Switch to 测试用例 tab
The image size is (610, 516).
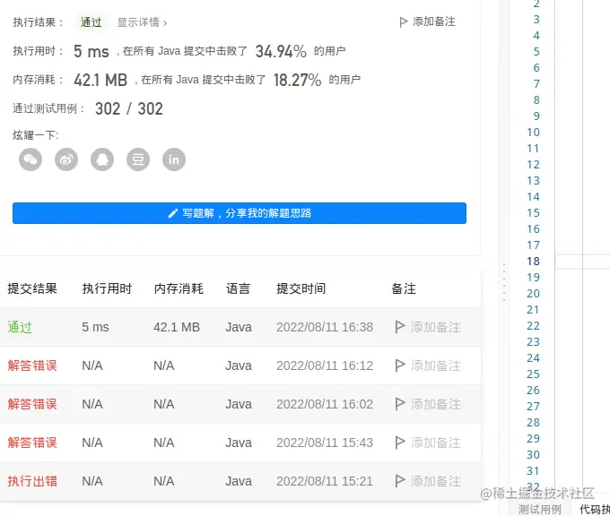tap(539, 509)
